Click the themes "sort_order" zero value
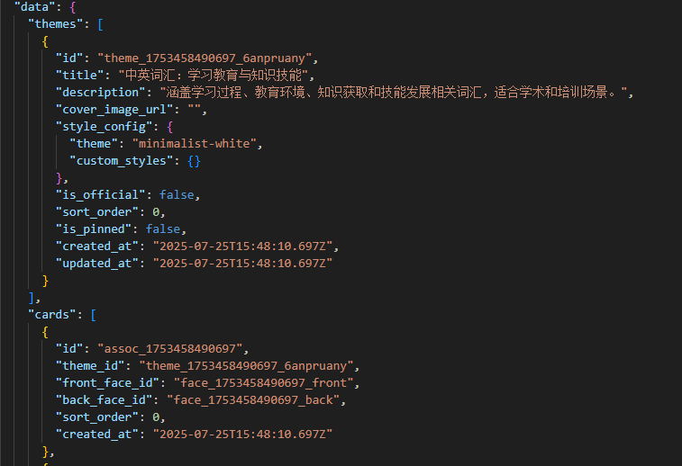The height and width of the screenshot is (466, 682). point(156,212)
